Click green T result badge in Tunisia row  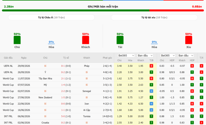coord(151,116)
